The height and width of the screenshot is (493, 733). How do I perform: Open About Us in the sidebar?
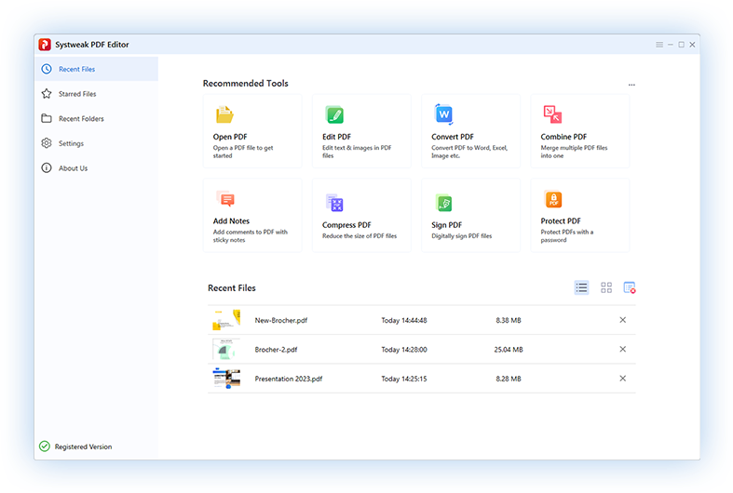tap(96, 168)
